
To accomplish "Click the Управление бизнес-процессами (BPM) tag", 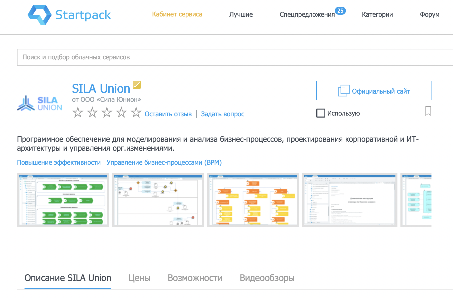I will pyautogui.click(x=164, y=162).
